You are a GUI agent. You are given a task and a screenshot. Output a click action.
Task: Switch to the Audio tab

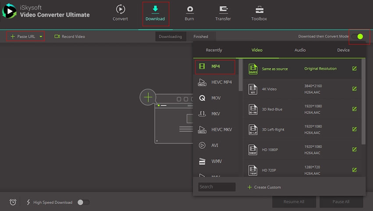300,50
